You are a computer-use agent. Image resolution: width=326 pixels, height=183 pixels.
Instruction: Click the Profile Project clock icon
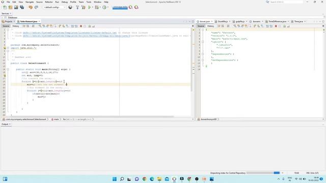tap(104, 7)
